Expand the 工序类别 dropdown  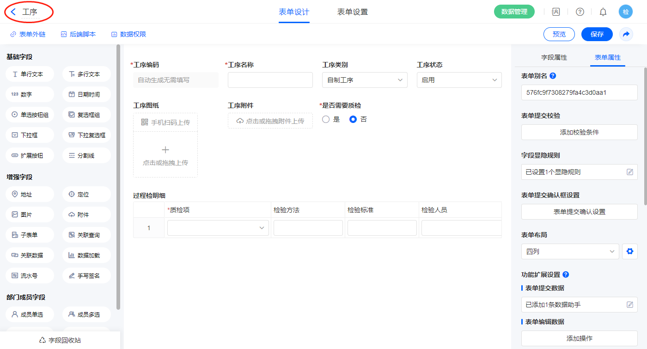365,80
